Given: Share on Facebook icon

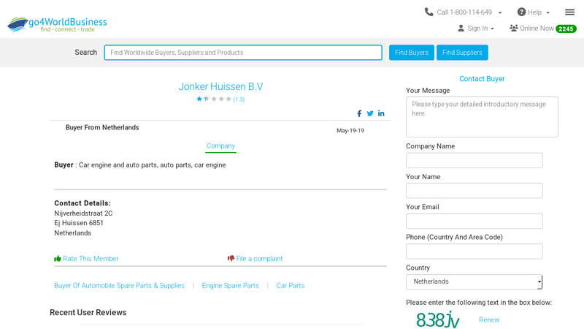Looking at the screenshot, I should tap(359, 113).
